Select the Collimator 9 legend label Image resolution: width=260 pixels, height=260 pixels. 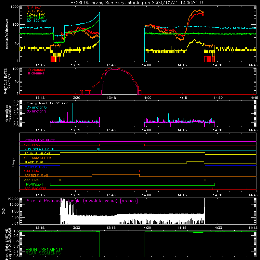point(36,111)
